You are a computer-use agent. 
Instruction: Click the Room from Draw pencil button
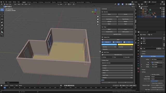pyautogui.click(x=117, y=55)
